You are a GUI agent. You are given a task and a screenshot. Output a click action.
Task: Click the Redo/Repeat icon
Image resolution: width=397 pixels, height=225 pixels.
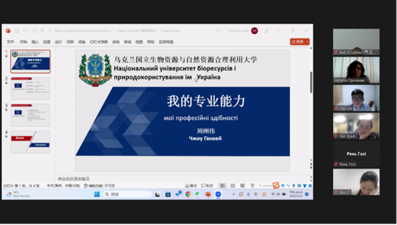(35, 30)
